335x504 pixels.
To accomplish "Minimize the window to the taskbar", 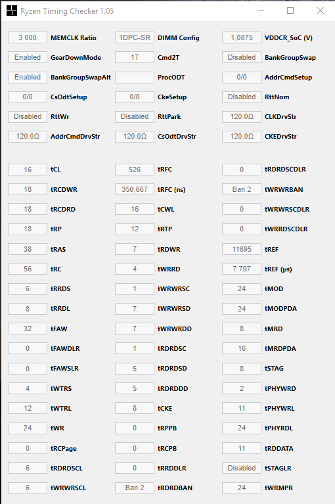I will click(x=261, y=11).
